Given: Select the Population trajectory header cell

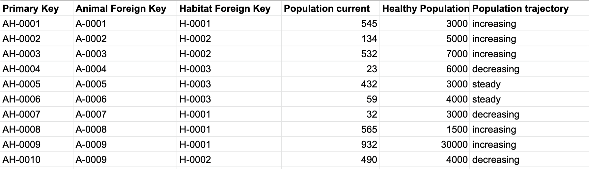Looking at the screenshot, I should click(529, 9).
